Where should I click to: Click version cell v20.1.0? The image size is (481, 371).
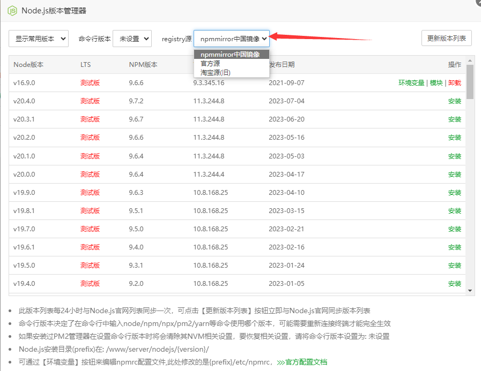tap(24, 156)
